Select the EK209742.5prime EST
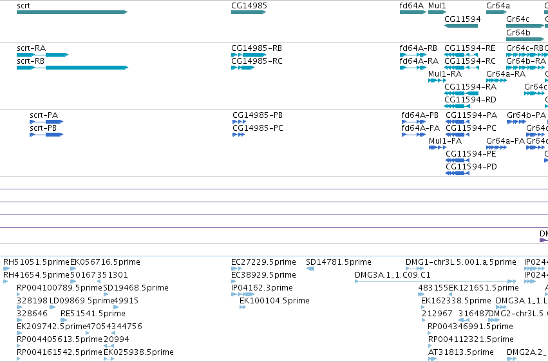The height and width of the screenshot is (362, 548). 19,332
